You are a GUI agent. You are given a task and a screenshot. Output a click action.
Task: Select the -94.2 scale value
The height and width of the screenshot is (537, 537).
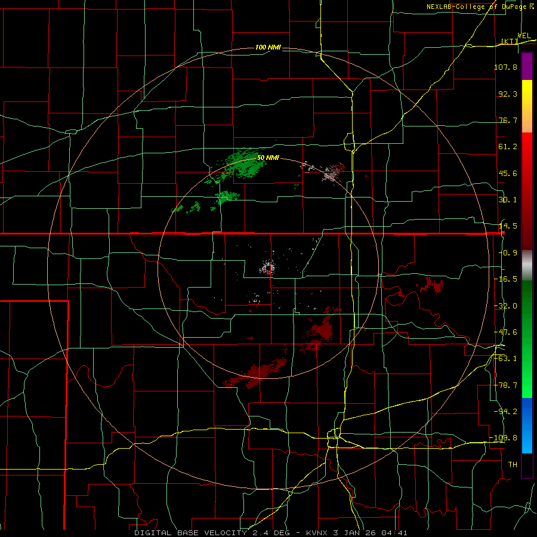505,412
